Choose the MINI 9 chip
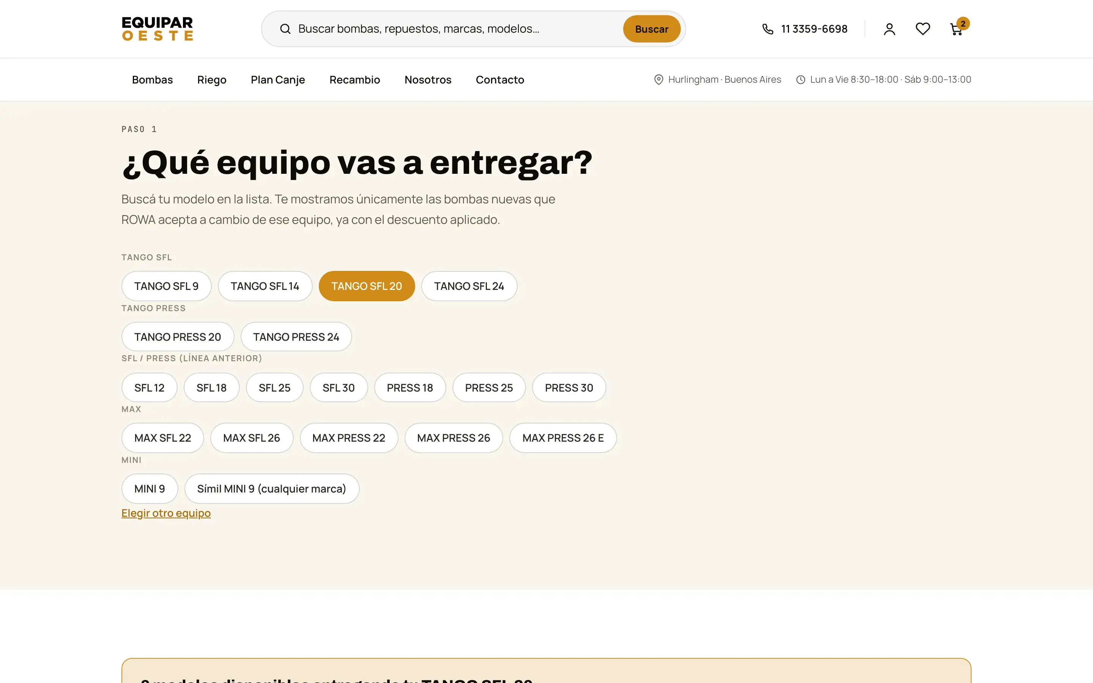The width and height of the screenshot is (1093, 683). click(150, 488)
